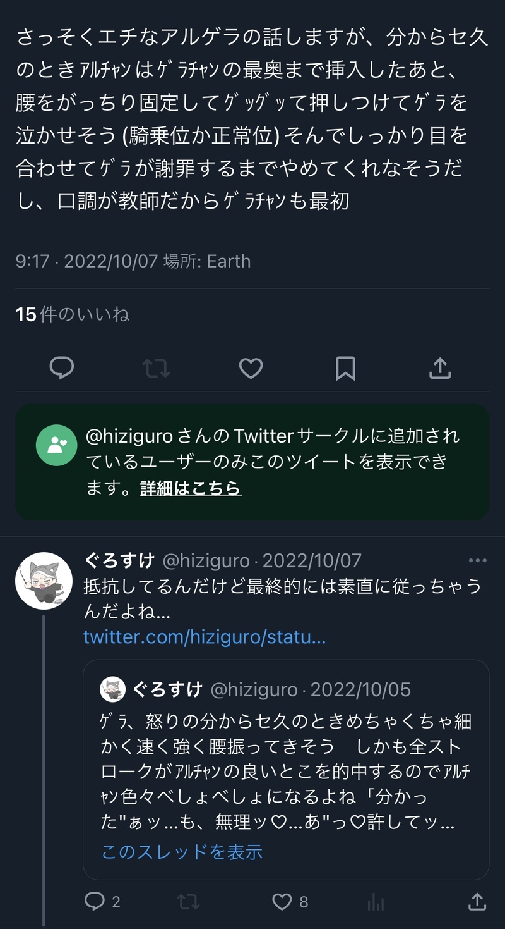Tap the share icon of main tweet

click(x=440, y=368)
